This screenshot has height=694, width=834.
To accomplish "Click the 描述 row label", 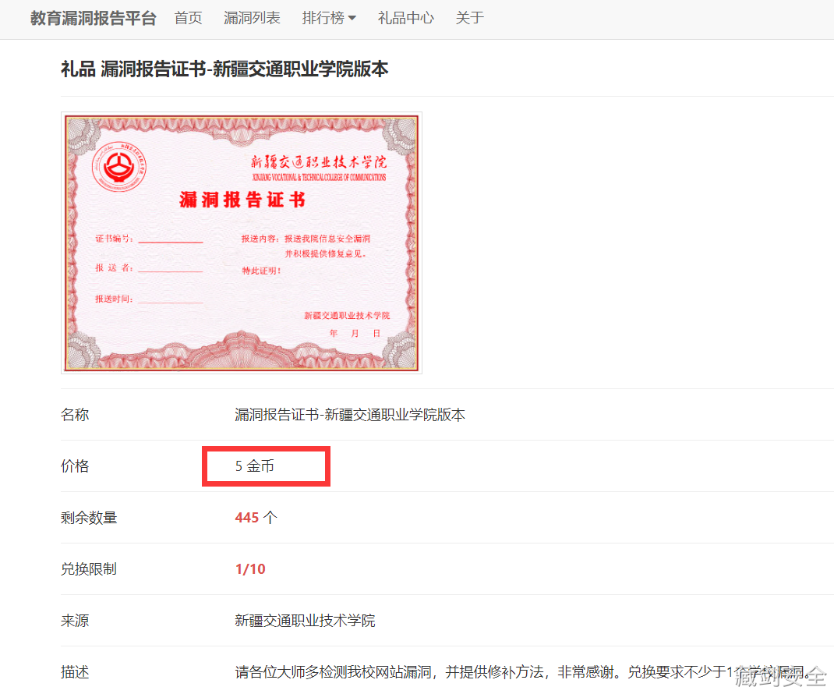I will tap(75, 672).
